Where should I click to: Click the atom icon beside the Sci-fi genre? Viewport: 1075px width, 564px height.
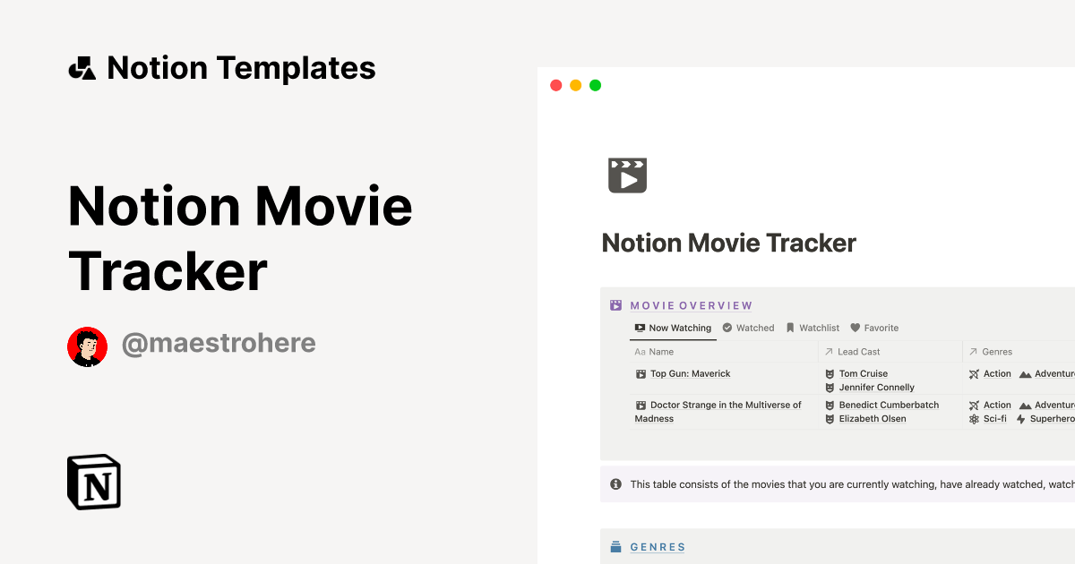(974, 418)
